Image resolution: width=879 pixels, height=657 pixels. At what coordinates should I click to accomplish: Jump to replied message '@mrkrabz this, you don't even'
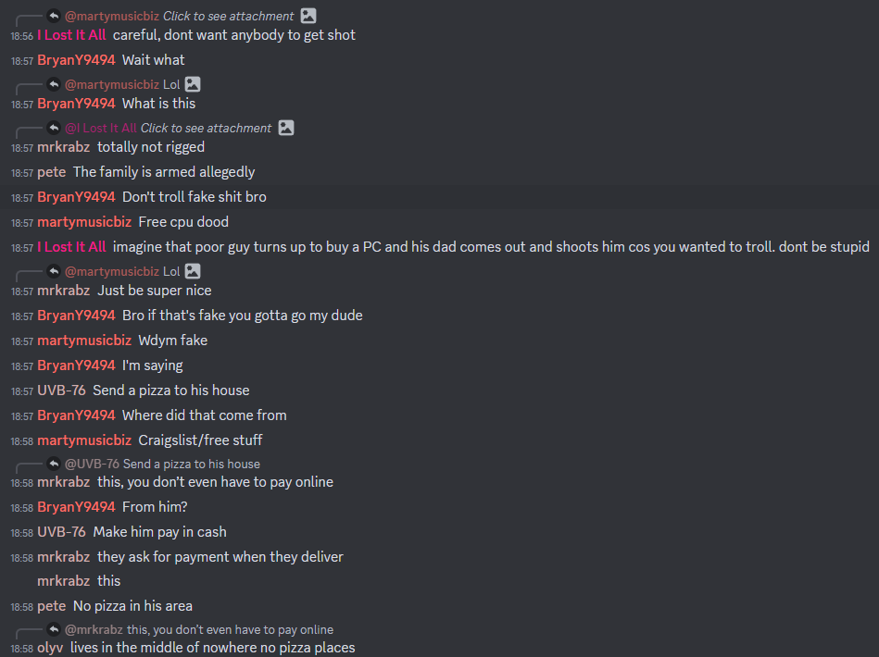(199, 629)
